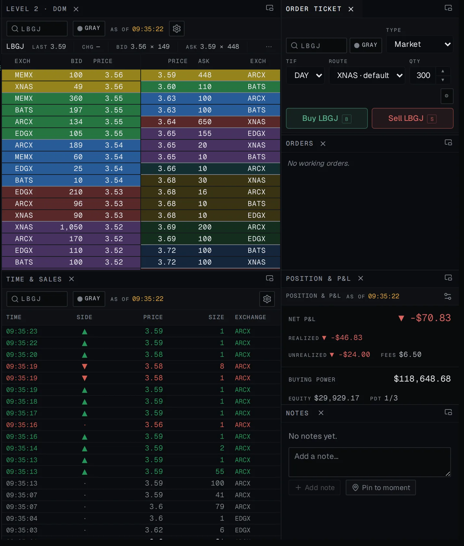Open the Route dropdown showing XNAS default
464x546 pixels.
pyautogui.click(x=367, y=75)
